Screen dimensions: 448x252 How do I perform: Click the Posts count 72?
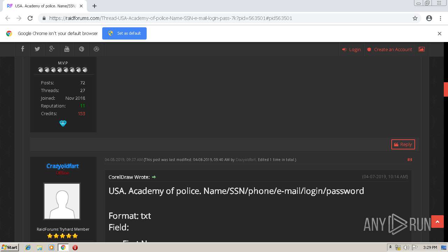83,83
